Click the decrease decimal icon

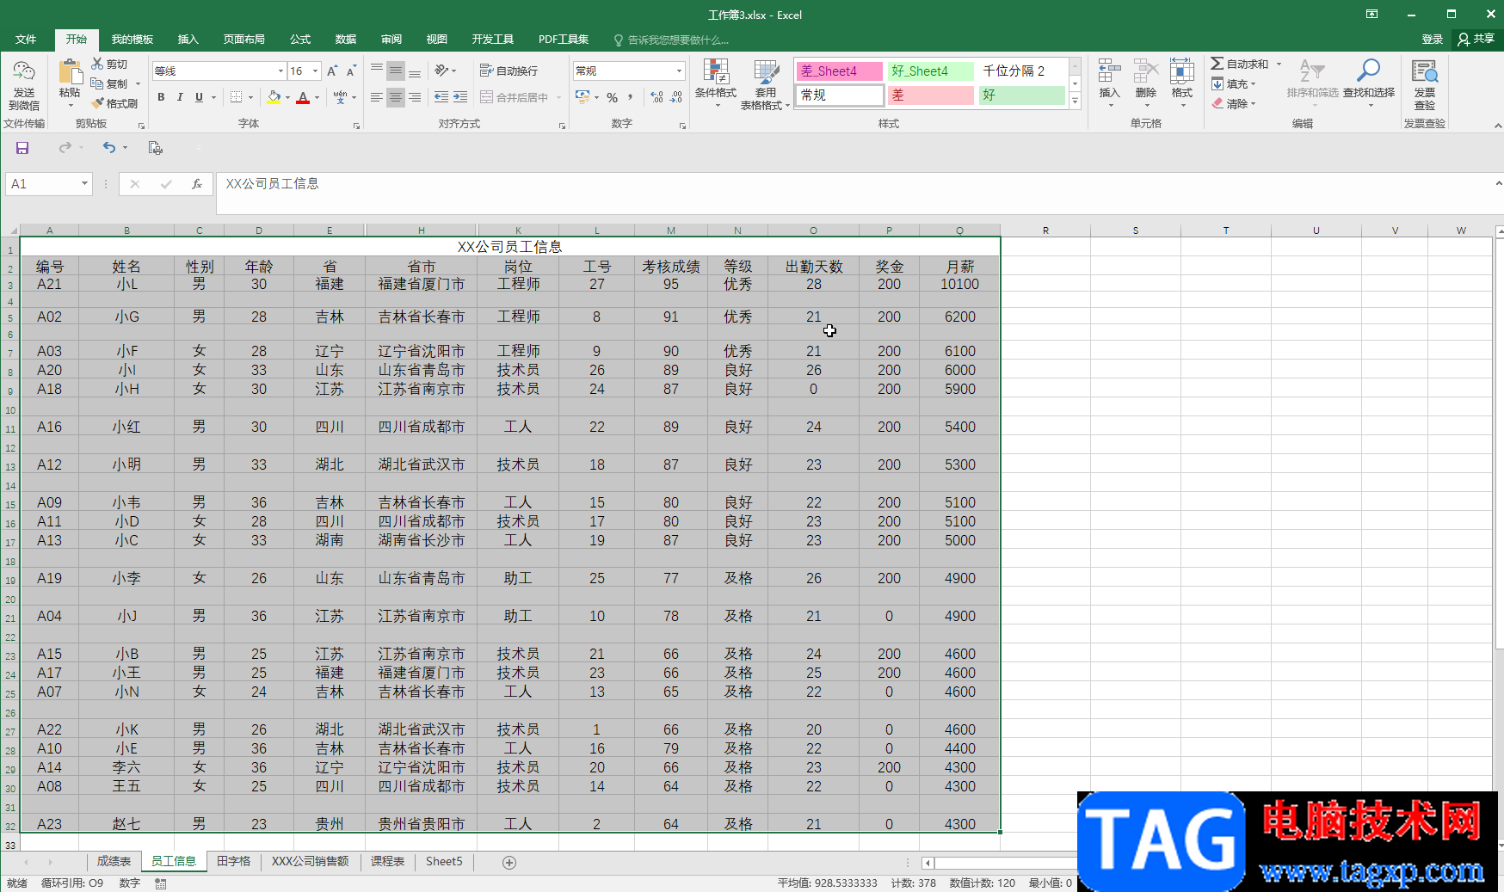click(676, 97)
